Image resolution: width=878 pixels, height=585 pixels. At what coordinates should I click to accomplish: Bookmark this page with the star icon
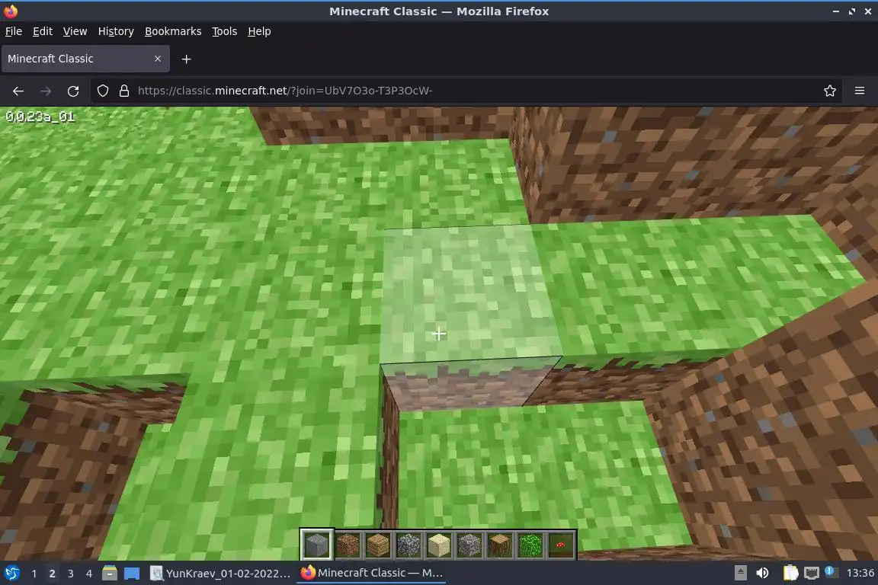830,91
